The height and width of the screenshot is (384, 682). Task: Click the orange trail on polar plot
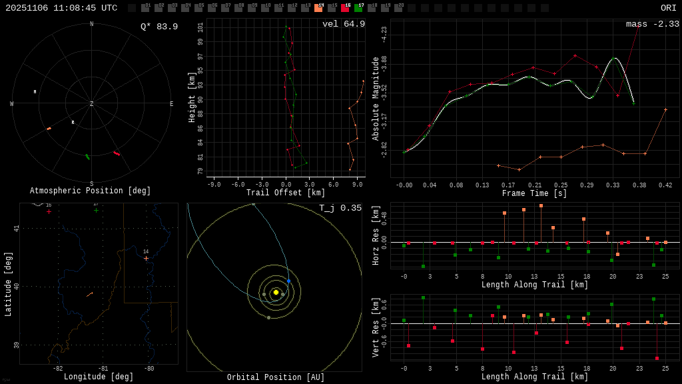tap(49, 129)
